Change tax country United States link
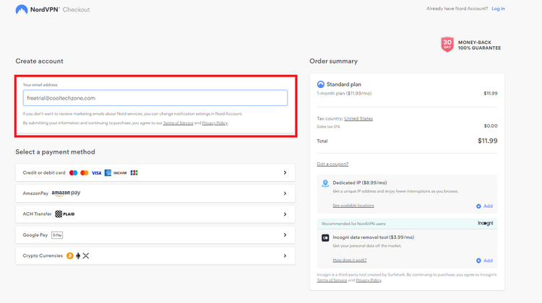The width and height of the screenshot is (542, 303). click(358, 119)
